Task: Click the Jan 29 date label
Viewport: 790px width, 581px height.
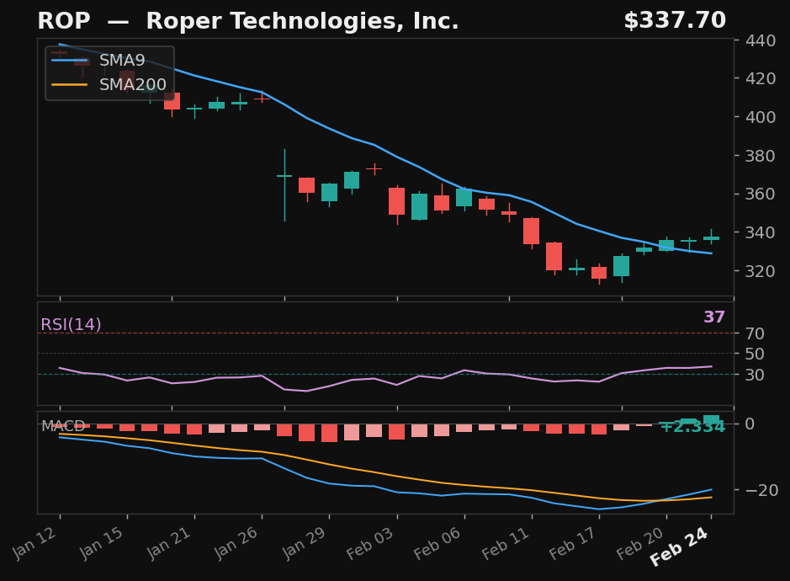Action: [x=304, y=542]
